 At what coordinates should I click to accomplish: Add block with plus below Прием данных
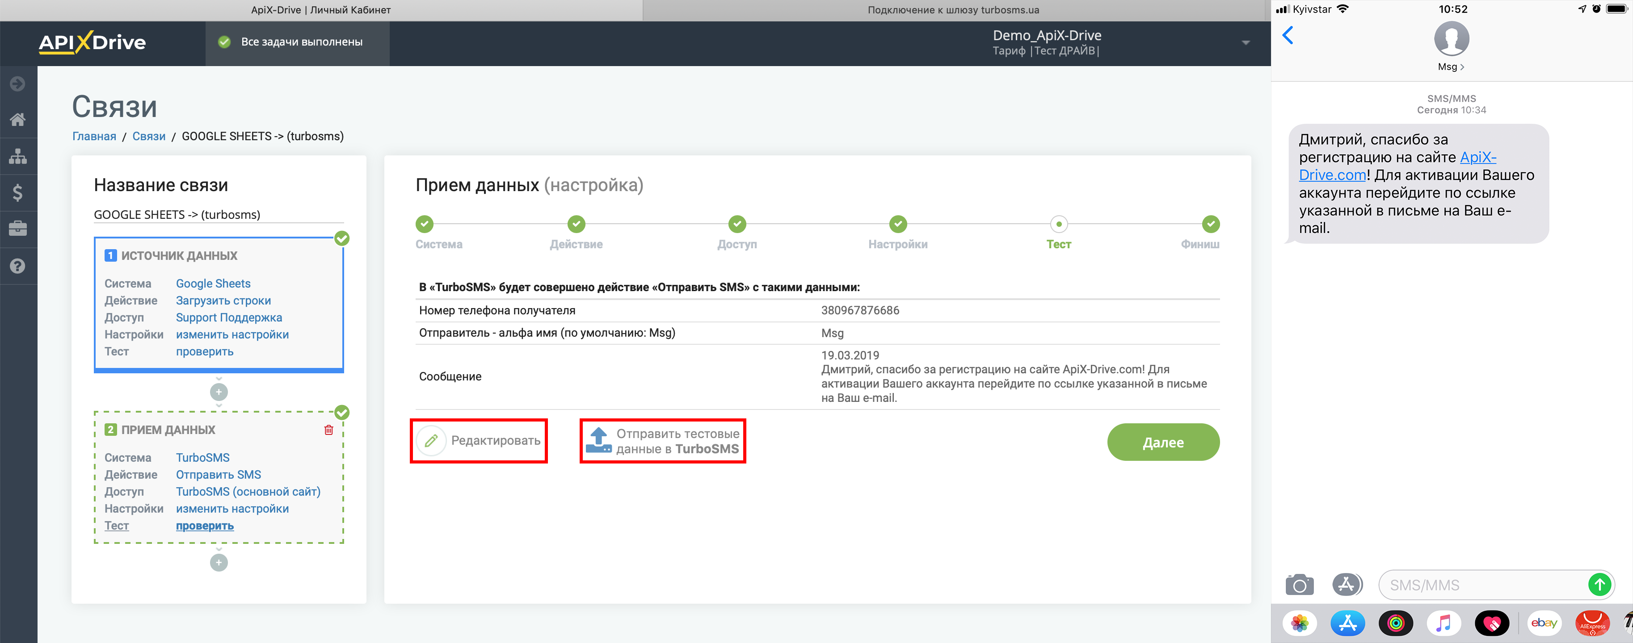[219, 563]
